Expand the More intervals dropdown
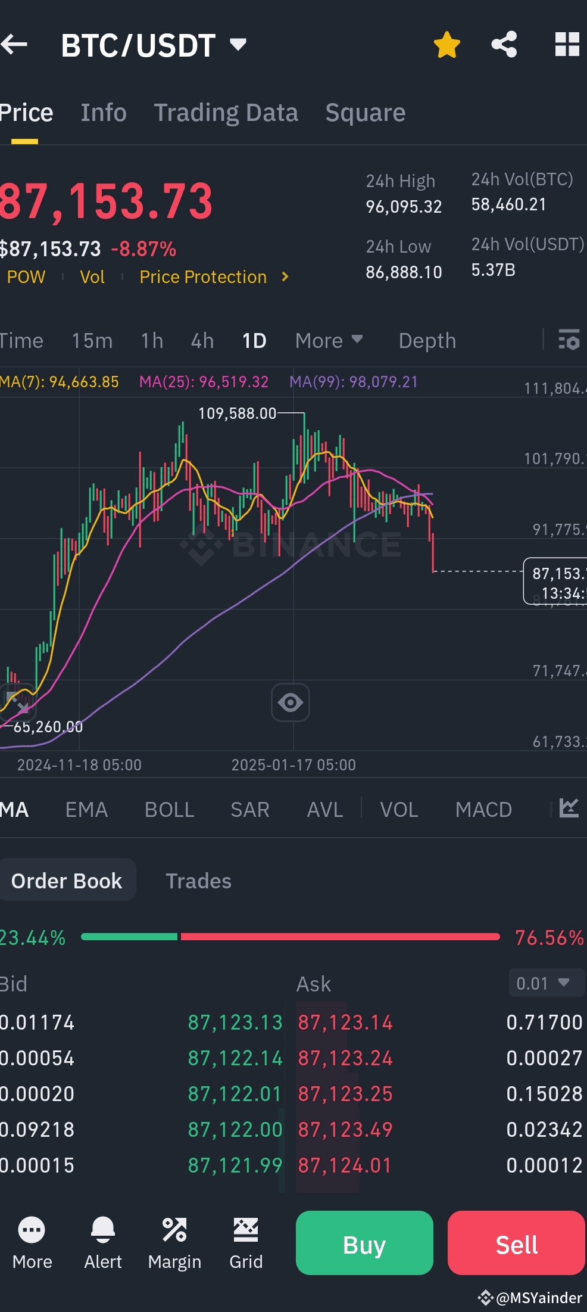The width and height of the screenshot is (587, 1312). (x=329, y=341)
